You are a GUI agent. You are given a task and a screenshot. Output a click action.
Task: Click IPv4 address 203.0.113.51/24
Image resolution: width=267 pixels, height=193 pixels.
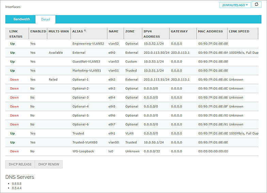pos(157,80)
